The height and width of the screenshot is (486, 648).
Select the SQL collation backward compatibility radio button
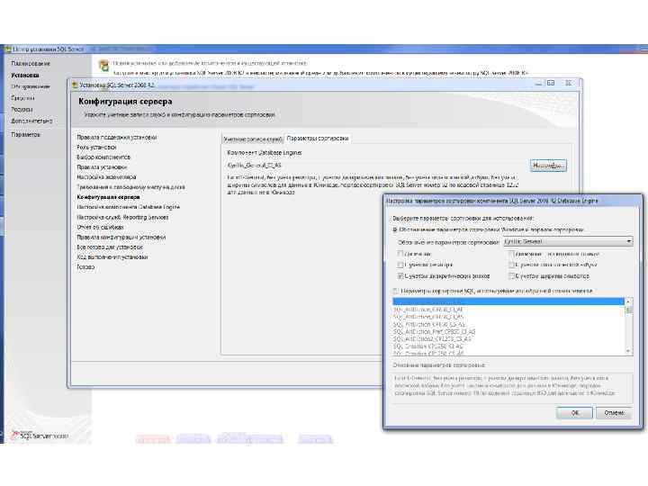tap(395, 291)
